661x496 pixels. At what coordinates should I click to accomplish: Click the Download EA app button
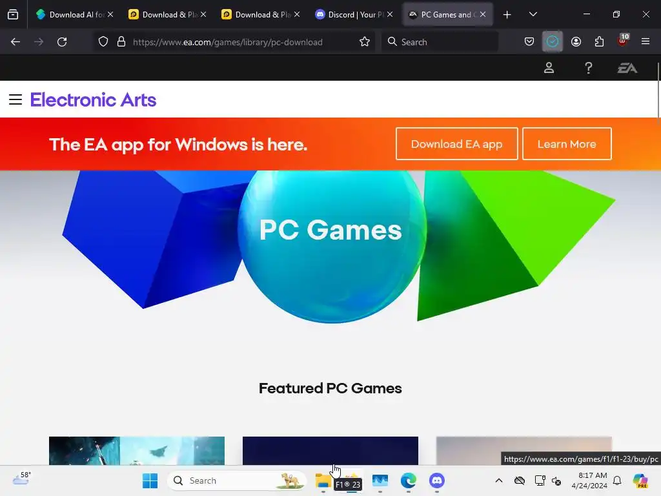pyautogui.click(x=456, y=144)
